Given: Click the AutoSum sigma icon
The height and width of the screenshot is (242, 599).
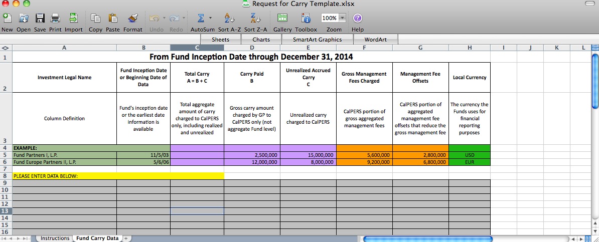Looking at the screenshot, I should pos(200,18).
